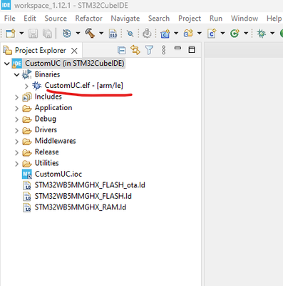Open the dropdown beside the Debug bug icon
283x286 pixels.
[272, 34]
